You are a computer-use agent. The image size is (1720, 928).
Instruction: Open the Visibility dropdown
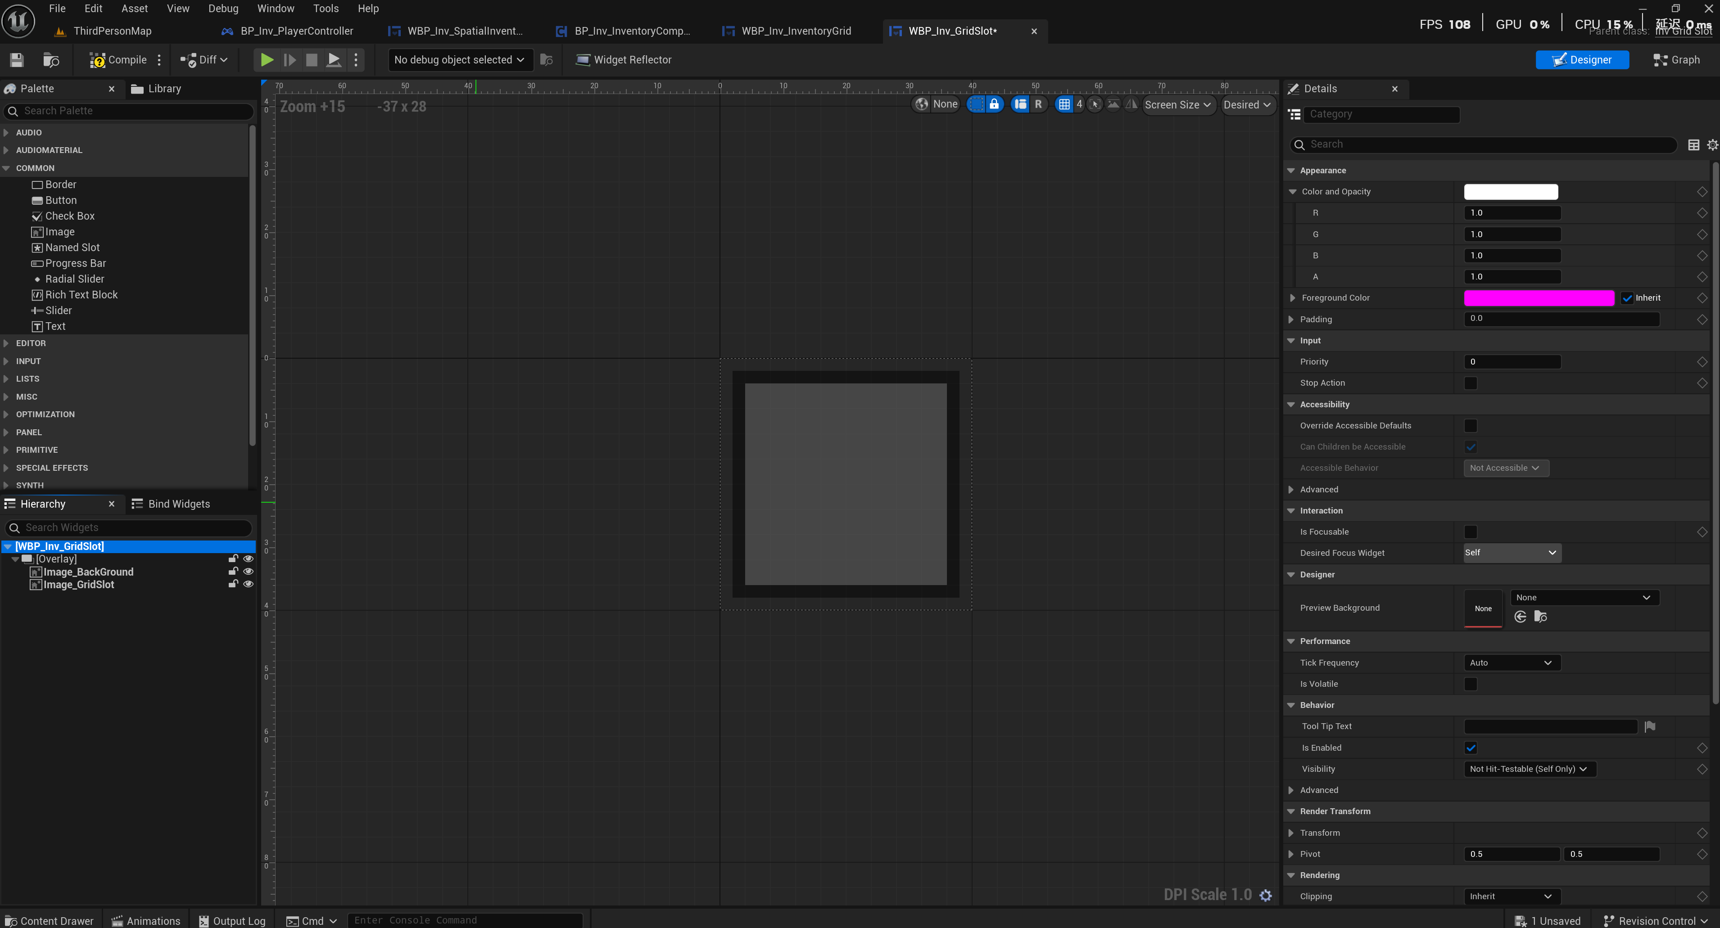(x=1528, y=769)
